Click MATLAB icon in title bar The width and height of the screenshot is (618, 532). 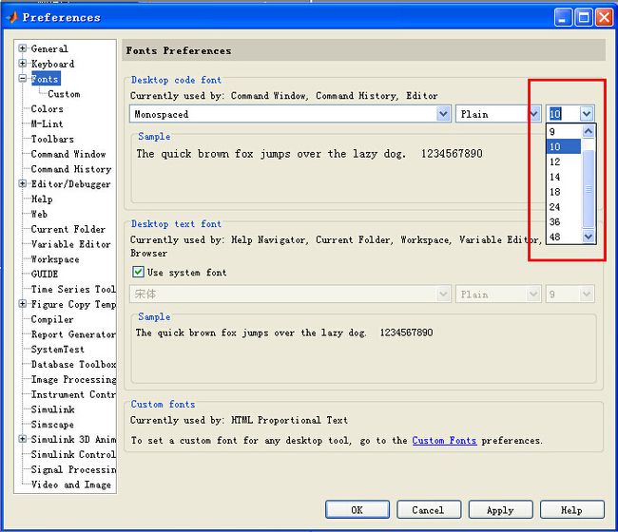pos(13,17)
